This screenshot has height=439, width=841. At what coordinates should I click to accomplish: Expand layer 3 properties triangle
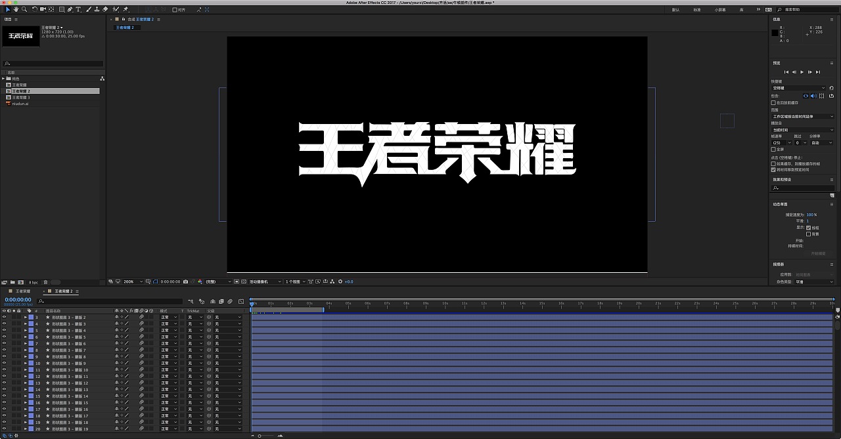point(26,317)
